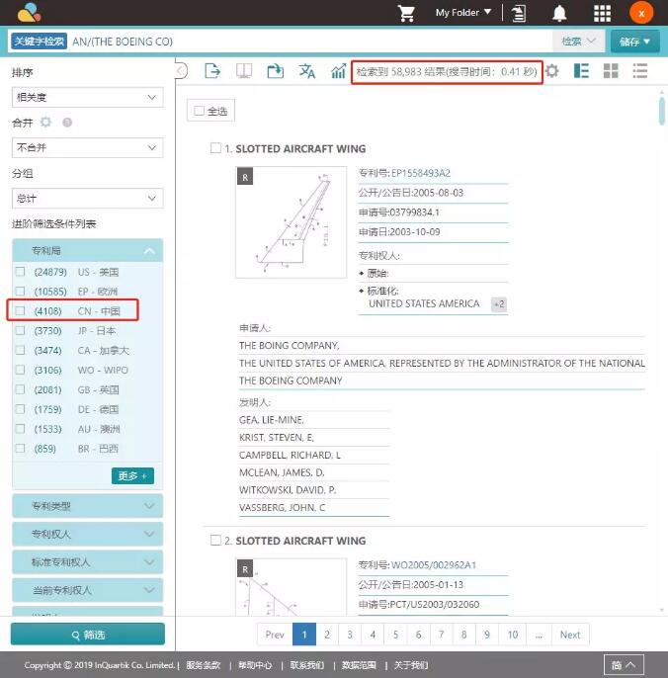The image size is (668, 678).
Task: Expand the +2 standardized assignees badge
Action: [x=499, y=304]
